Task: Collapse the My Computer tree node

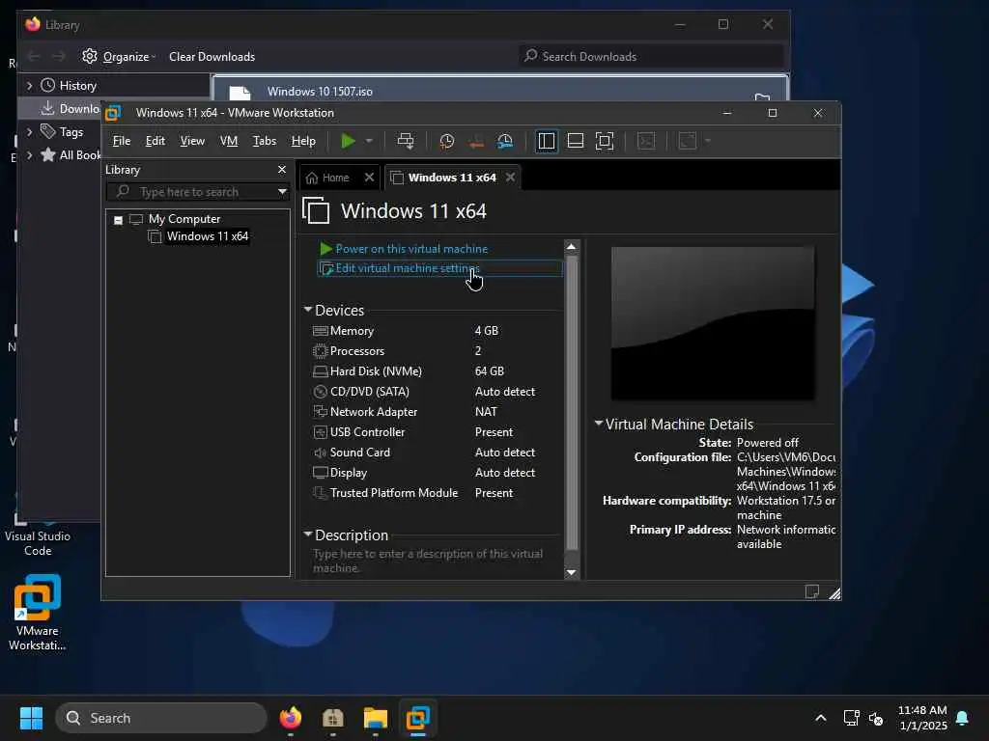Action: [118, 220]
